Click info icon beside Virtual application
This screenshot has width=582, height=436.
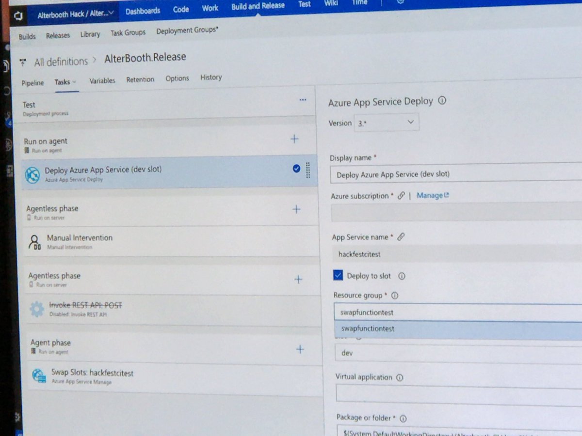(x=400, y=377)
